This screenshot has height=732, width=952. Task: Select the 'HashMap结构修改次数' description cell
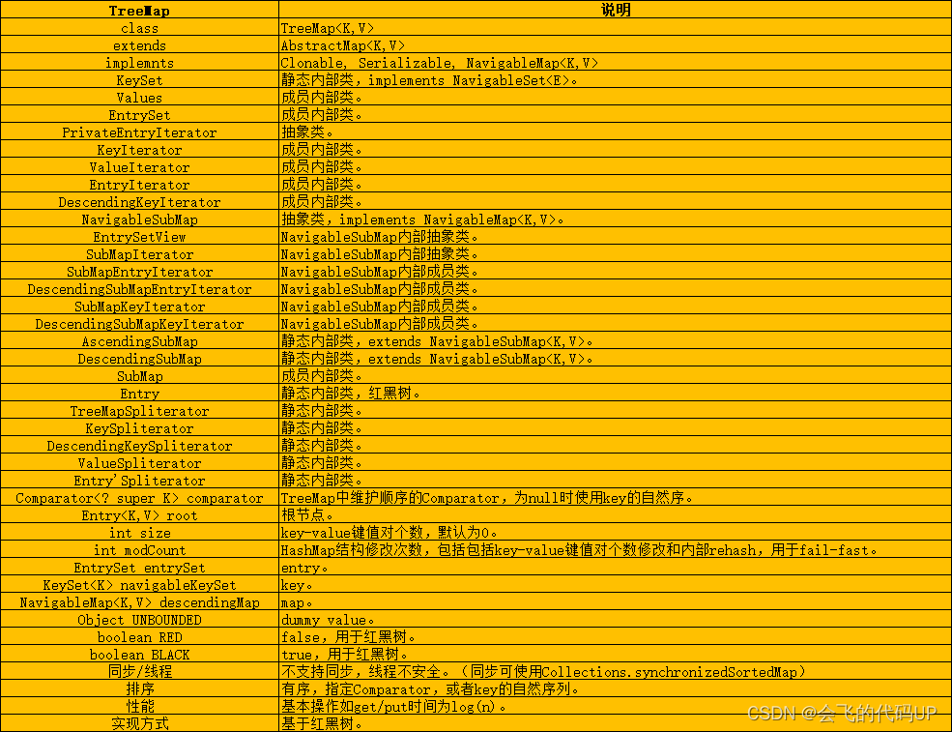[615, 550]
